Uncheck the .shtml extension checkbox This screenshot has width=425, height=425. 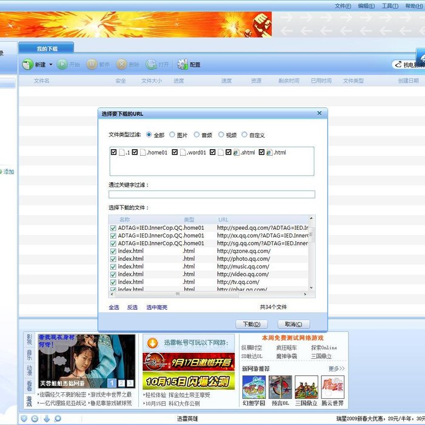(x=229, y=152)
